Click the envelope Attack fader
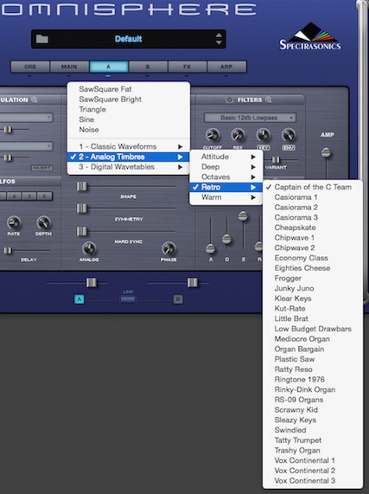The width and height of the screenshot is (369, 494). point(211,249)
